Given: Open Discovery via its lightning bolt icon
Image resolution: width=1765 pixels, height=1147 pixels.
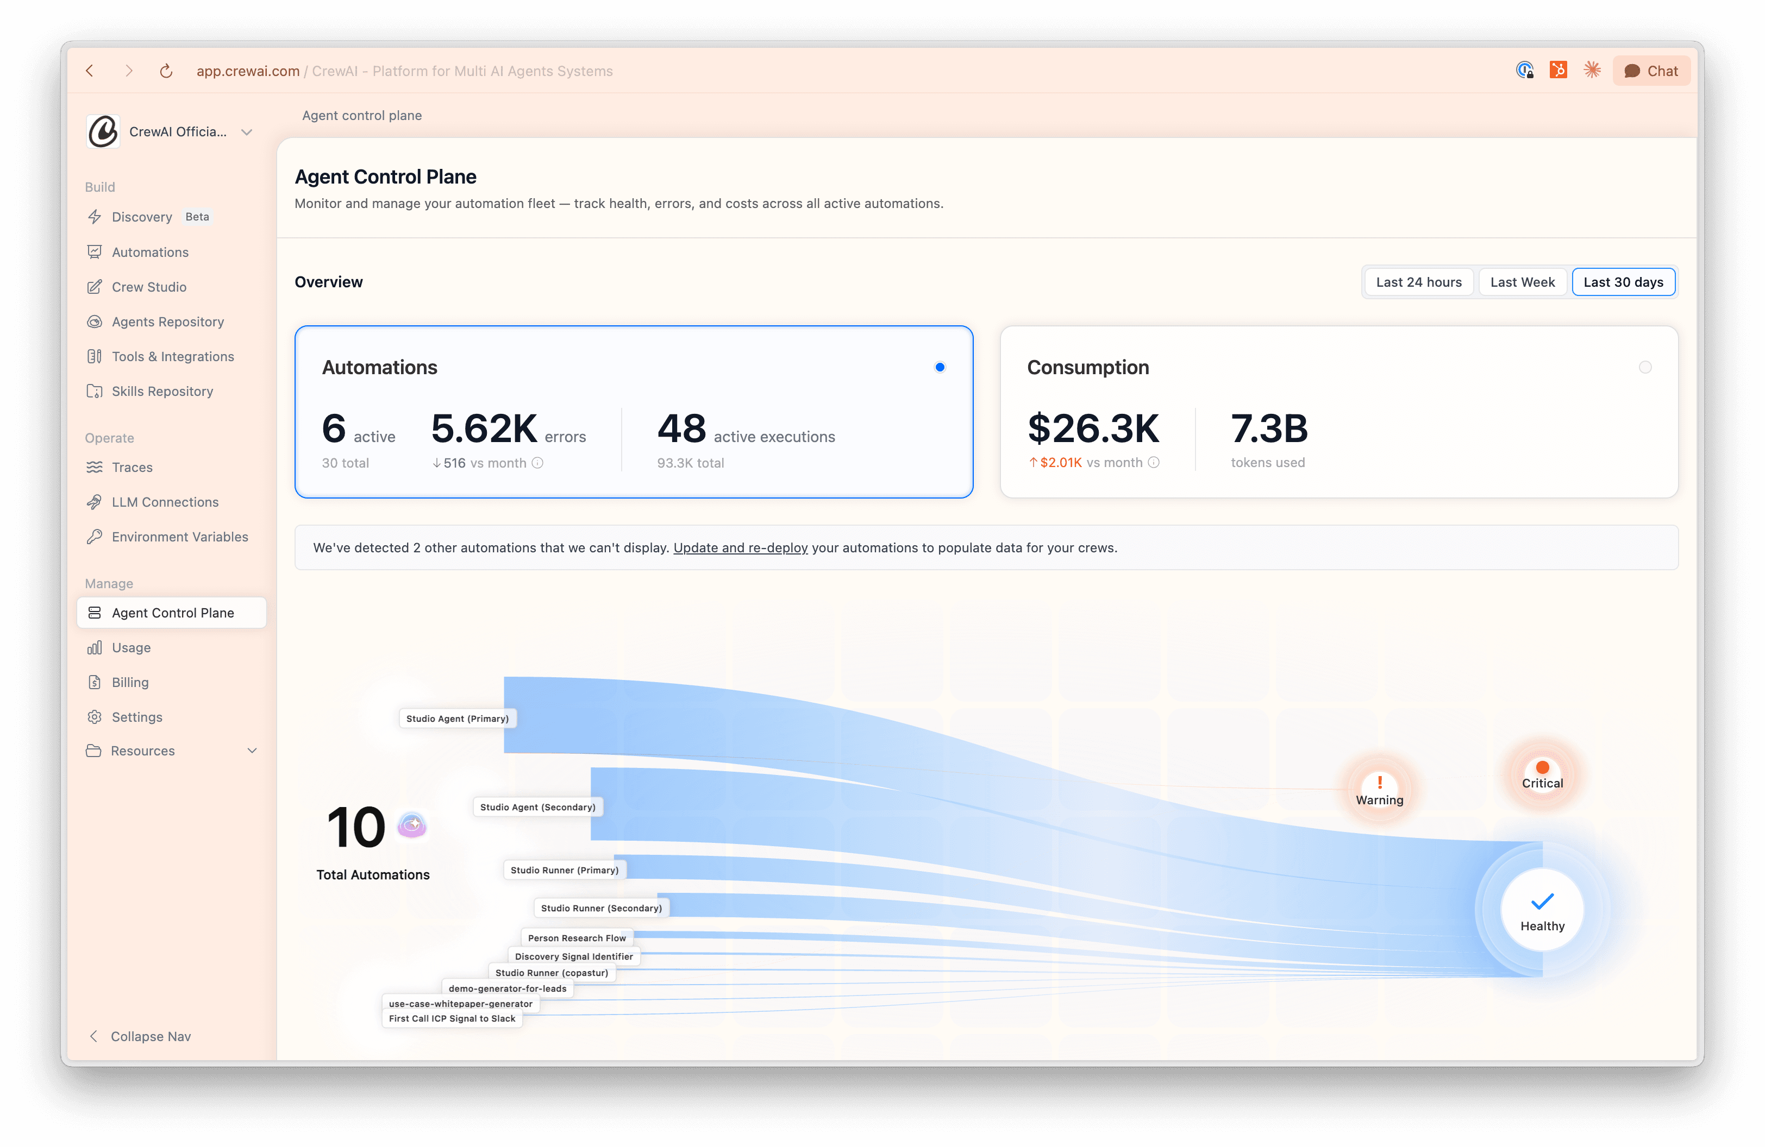Looking at the screenshot, I should pos(94,217).
